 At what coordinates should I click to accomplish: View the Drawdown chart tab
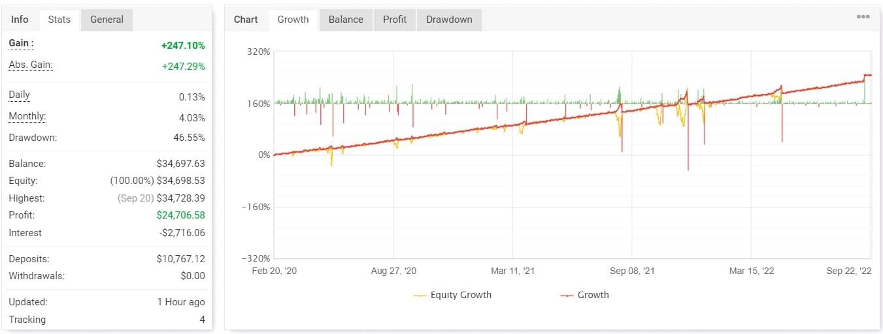tap(449, 20)
